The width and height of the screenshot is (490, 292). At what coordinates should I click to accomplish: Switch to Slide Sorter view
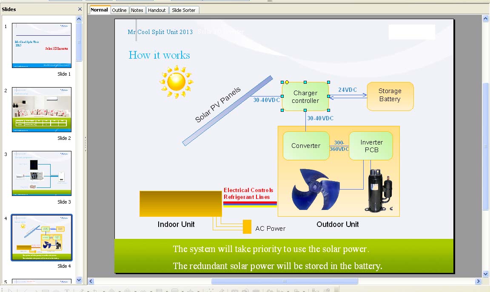click(x=183, y=10)
